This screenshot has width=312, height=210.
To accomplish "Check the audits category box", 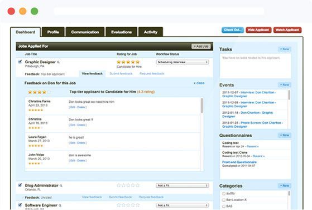I will click(x=224, y=193).
